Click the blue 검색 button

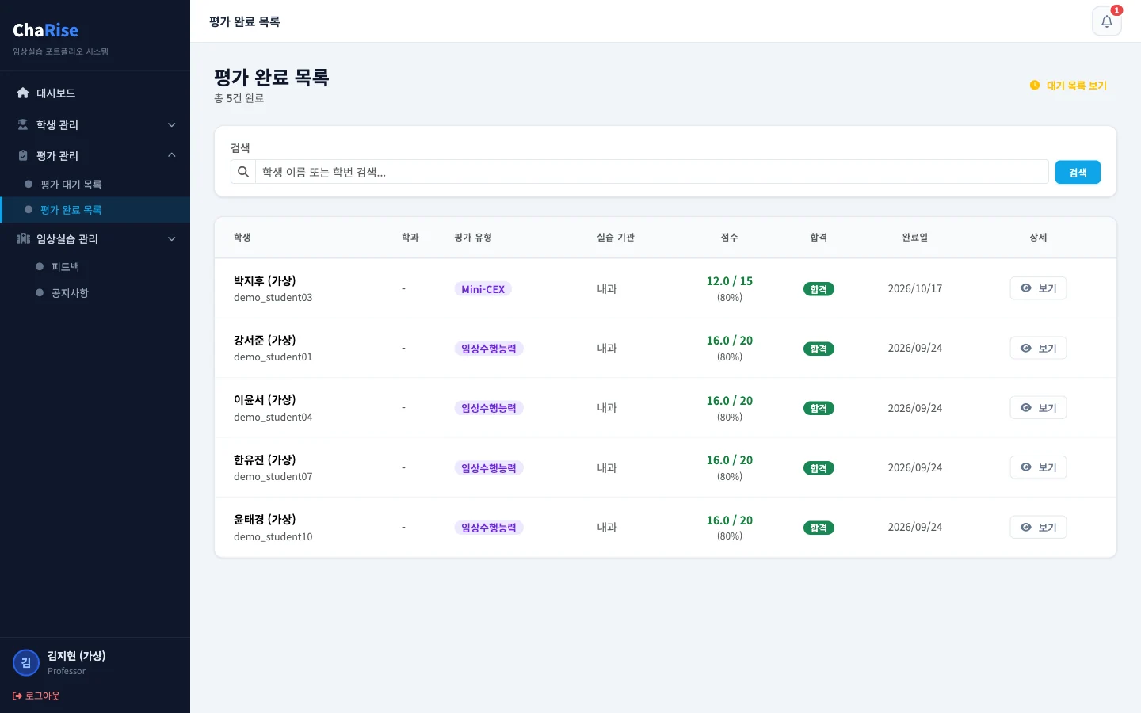pos(1078,172)
